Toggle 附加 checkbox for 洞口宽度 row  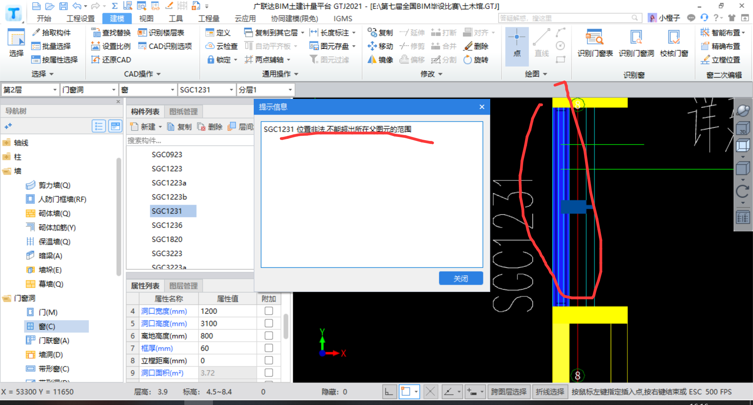coord(269,311)
